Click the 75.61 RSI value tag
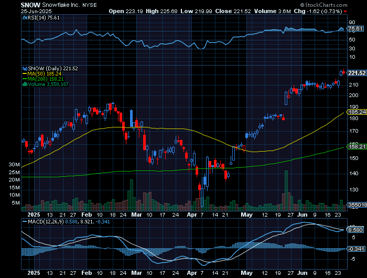This screenshot has height=278, width=367. point(355,29)
